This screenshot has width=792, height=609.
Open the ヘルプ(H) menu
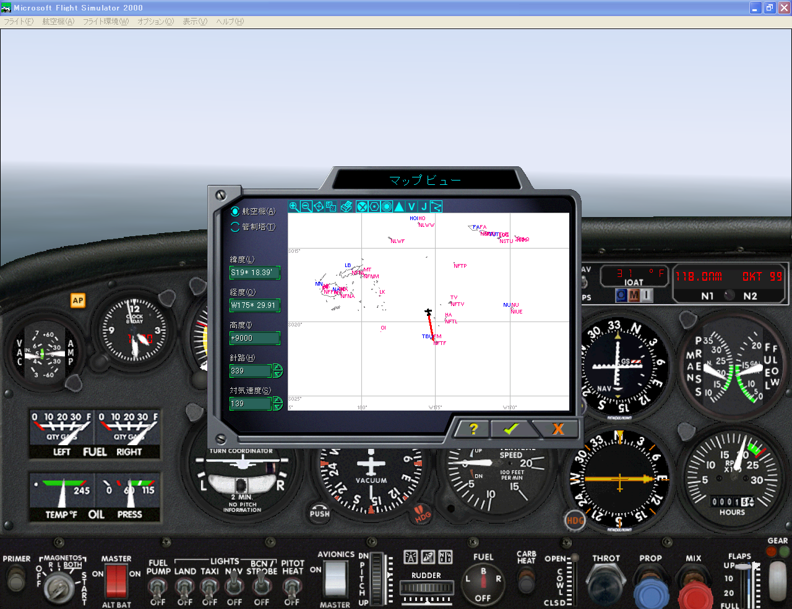[230, 22]
